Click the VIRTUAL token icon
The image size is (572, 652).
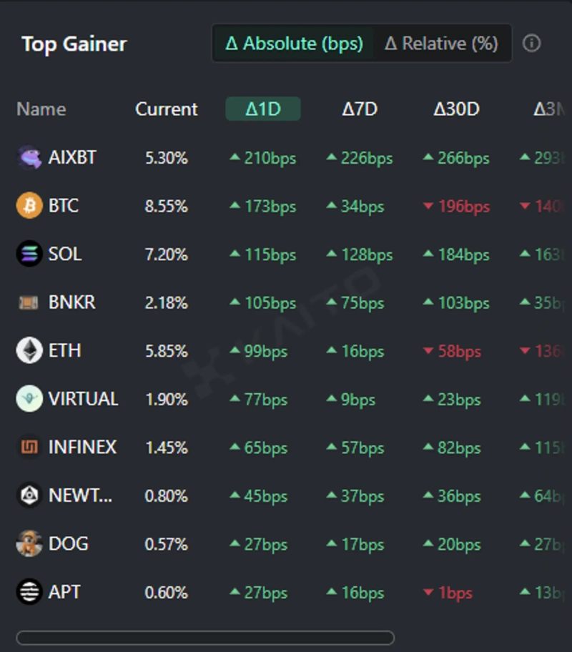(29, 399)
